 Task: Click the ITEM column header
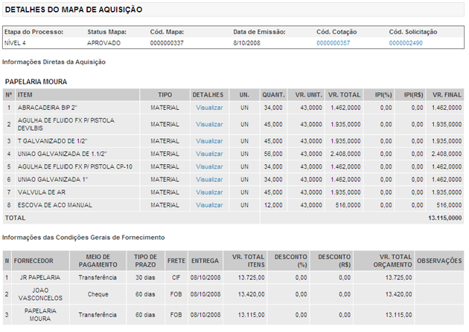point(25,95)
